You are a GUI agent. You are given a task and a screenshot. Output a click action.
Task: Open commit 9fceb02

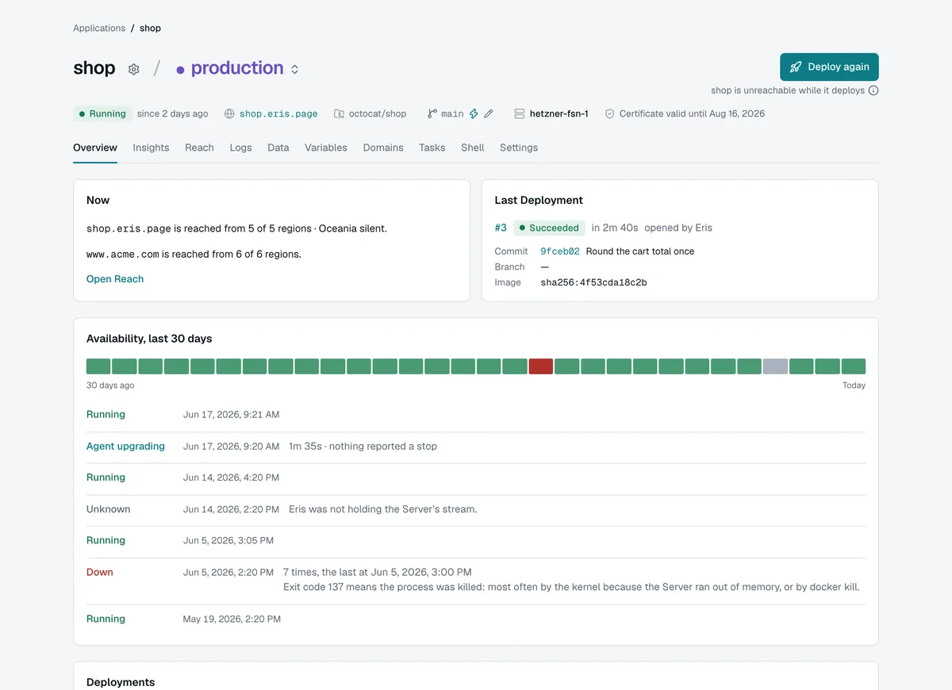(x=560, y=251)
